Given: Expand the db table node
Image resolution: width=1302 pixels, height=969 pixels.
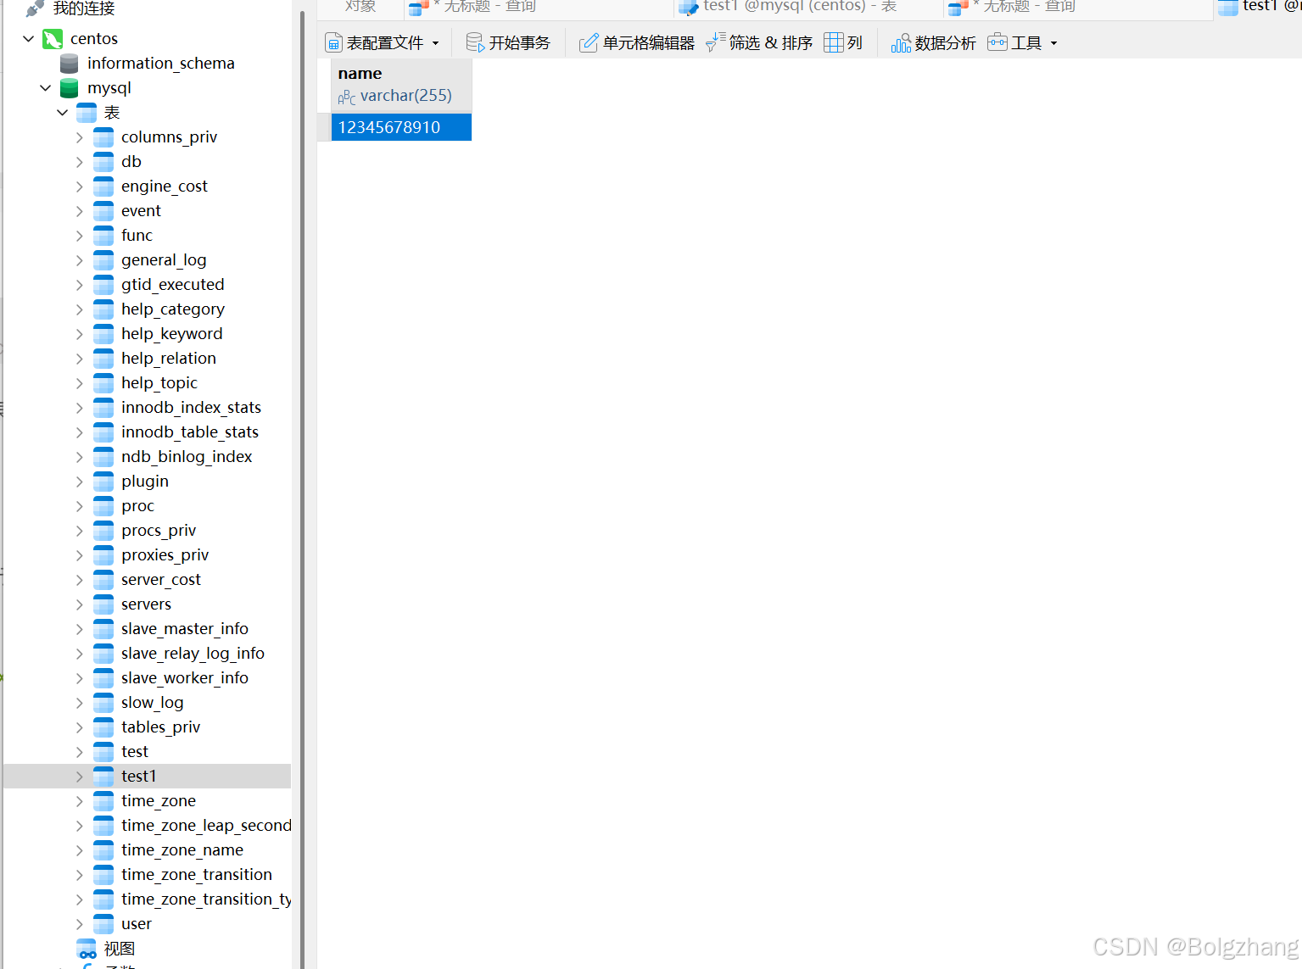Looking at the screenshot, I should click(79, 162).
